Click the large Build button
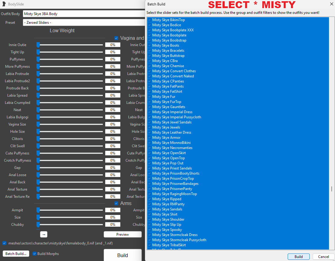 (122, 255)
